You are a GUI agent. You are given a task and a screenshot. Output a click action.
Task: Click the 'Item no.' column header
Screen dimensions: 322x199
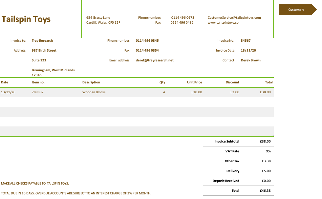38,82
